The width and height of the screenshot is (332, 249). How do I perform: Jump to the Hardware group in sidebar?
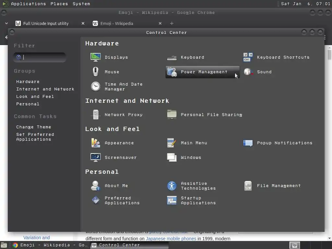28,81
